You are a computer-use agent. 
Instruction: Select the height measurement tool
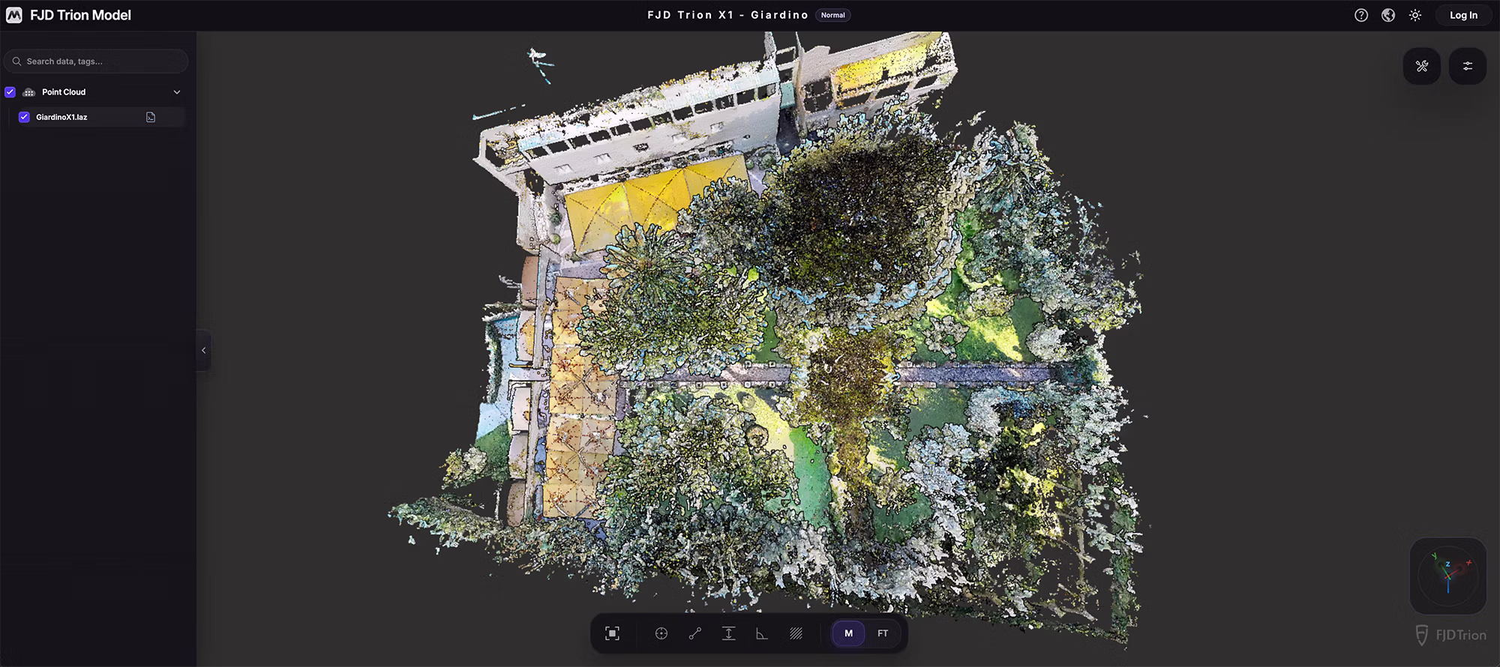pos(728,633)
